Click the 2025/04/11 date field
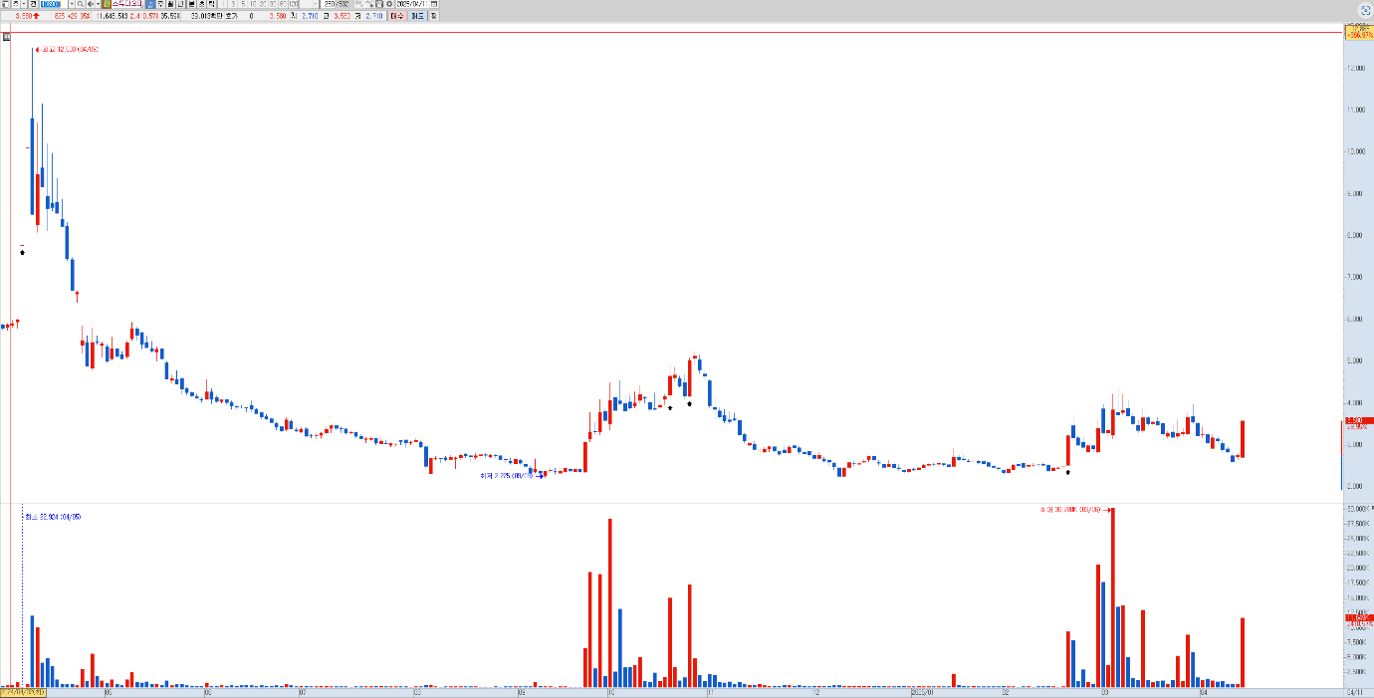Screen dimensions: 1374x698 tap(412, 5)
